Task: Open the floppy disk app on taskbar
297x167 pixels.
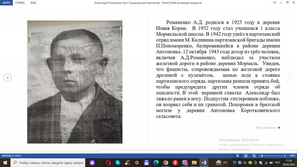Action: pyautogui.click(x=146, y=163)
